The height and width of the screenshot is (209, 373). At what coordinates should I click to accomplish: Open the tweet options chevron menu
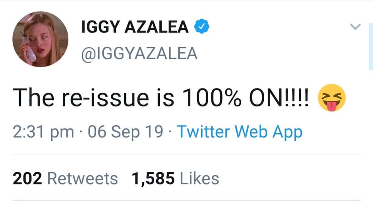[x=356, y=27]
